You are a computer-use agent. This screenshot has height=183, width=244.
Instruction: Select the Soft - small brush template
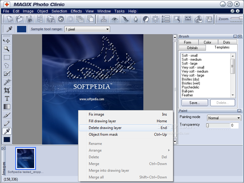click(x=190, y=56)
